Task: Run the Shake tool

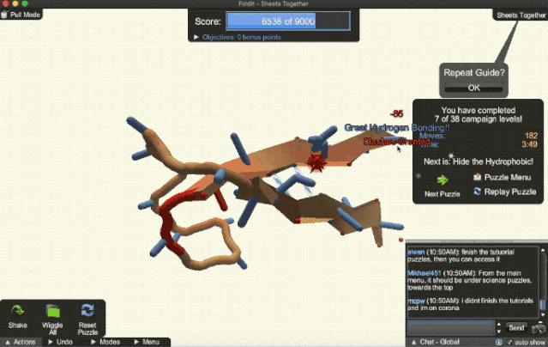Action: click(17, 317)
